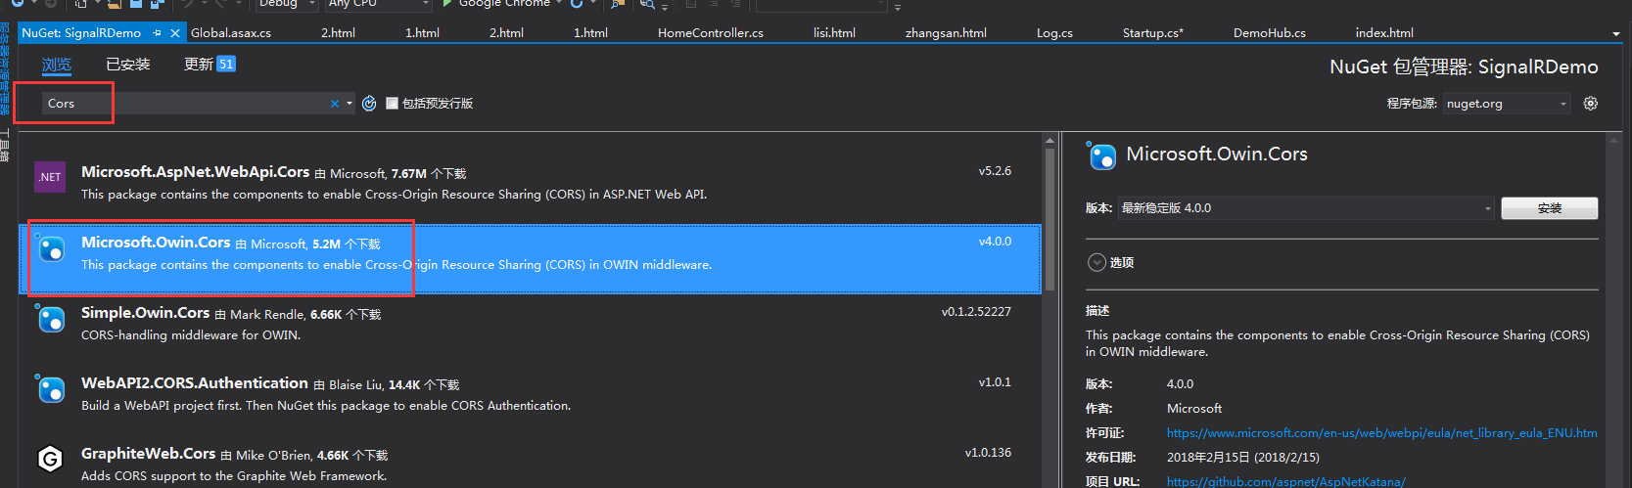Toggle the 包括预发行版 checkbox
Screen dimensions: 1632x488
coord(392,104)
